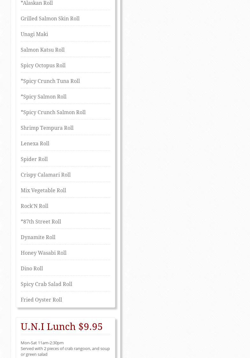This screenshot has width=250, height=358.
Task: Choose the 87th Street Roll
Action: pyautogui.click(x=41, y=222)
